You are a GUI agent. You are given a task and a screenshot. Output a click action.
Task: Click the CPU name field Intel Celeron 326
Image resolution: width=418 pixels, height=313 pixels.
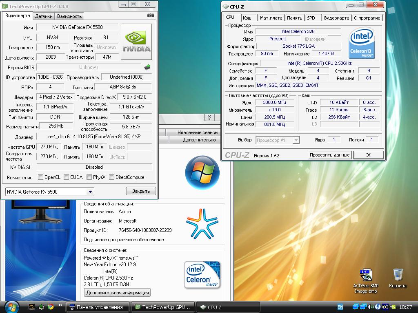(298, 31)
